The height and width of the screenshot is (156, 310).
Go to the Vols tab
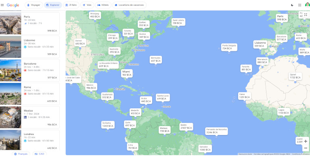(87, 5)
